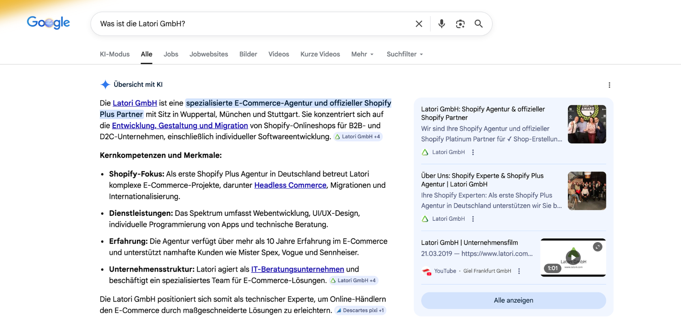
Task: Click Latori favicon on Shopify Agentur card
Action: [x=425, y=152]
